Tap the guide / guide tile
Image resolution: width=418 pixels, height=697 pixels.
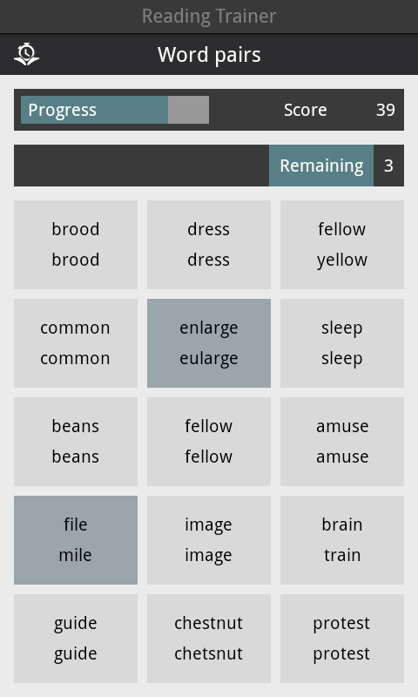(76, 639)
